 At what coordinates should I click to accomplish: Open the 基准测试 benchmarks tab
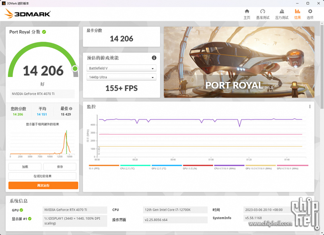click(x=263, y=14)
